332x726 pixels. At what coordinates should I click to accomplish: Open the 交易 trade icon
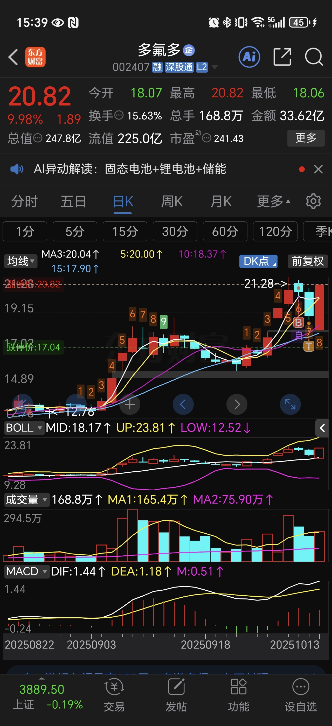(114, 695)
